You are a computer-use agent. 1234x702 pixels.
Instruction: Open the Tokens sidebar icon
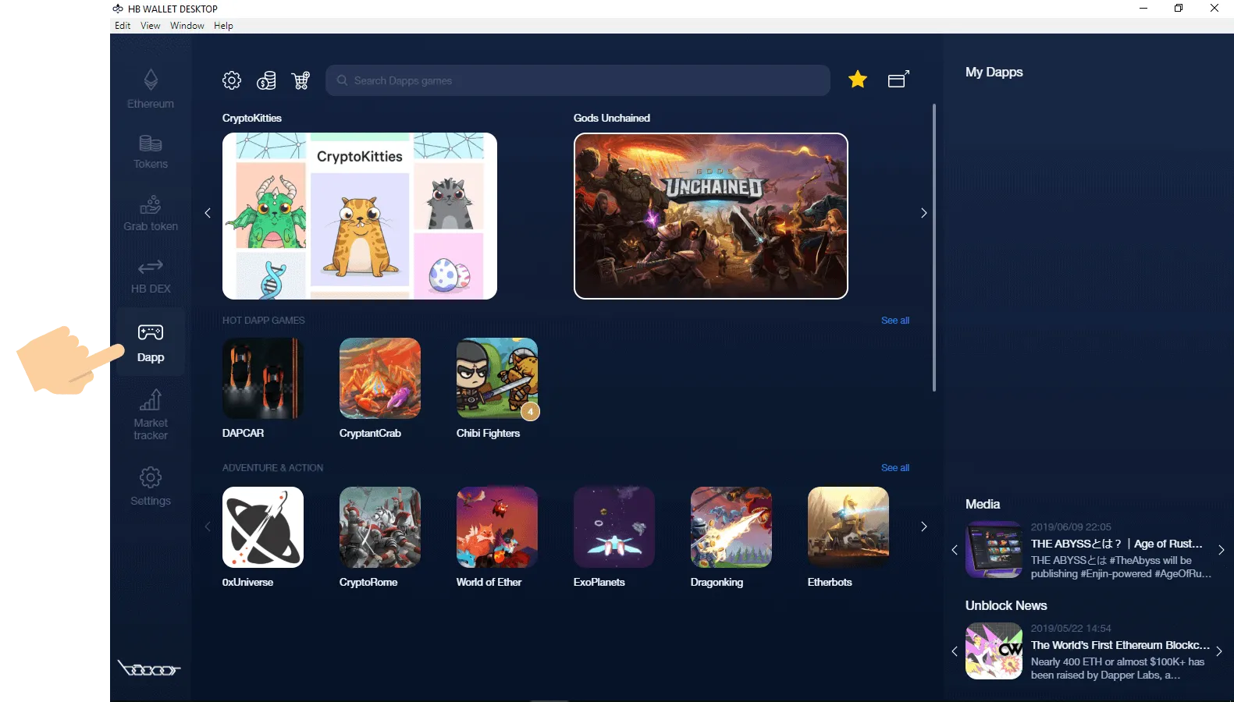151,151
